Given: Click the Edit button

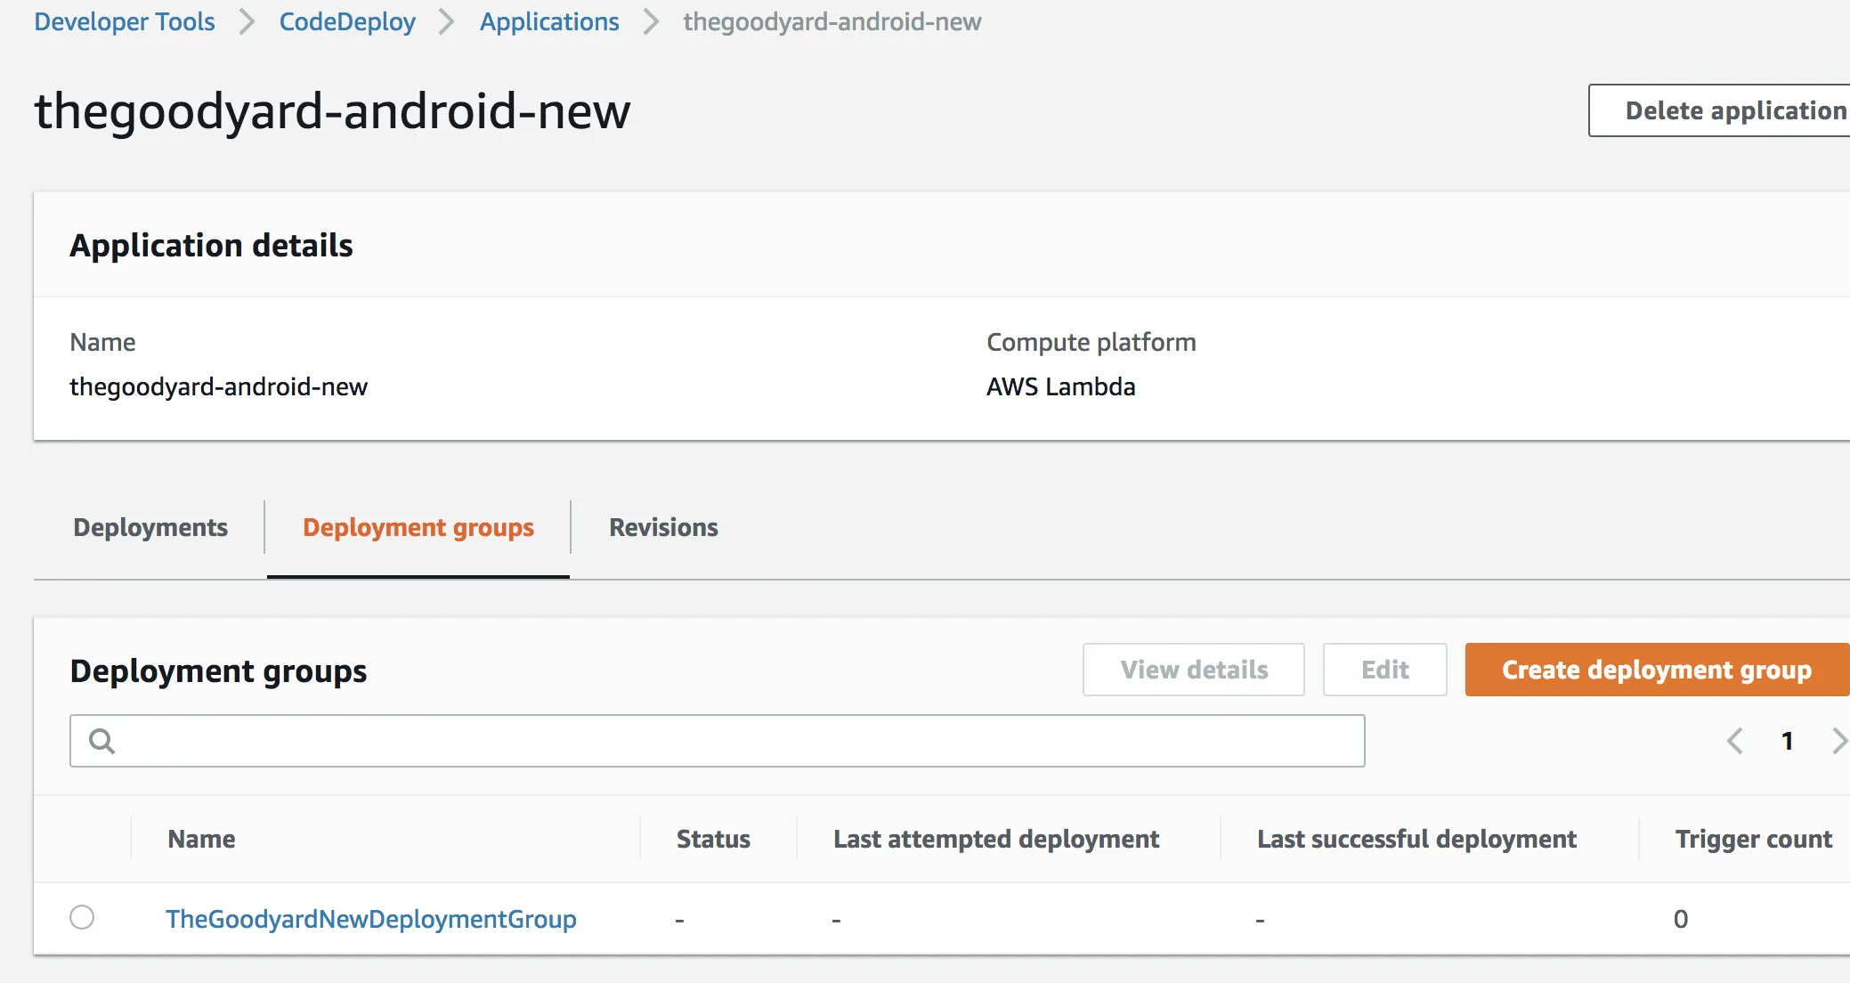Looking at the screenshot, I should point(1384,670).
